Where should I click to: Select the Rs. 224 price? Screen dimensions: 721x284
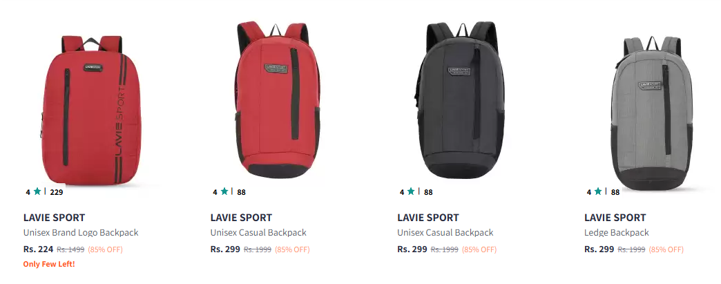coord(38,249)
